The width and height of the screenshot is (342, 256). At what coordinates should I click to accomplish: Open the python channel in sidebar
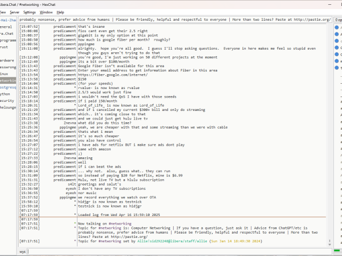(x=5, y=93)
